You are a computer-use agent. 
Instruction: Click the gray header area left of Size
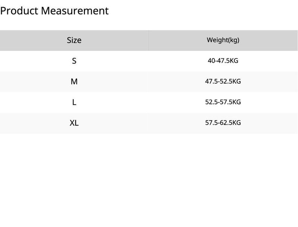pyautogui.click(x=33, y=40)
